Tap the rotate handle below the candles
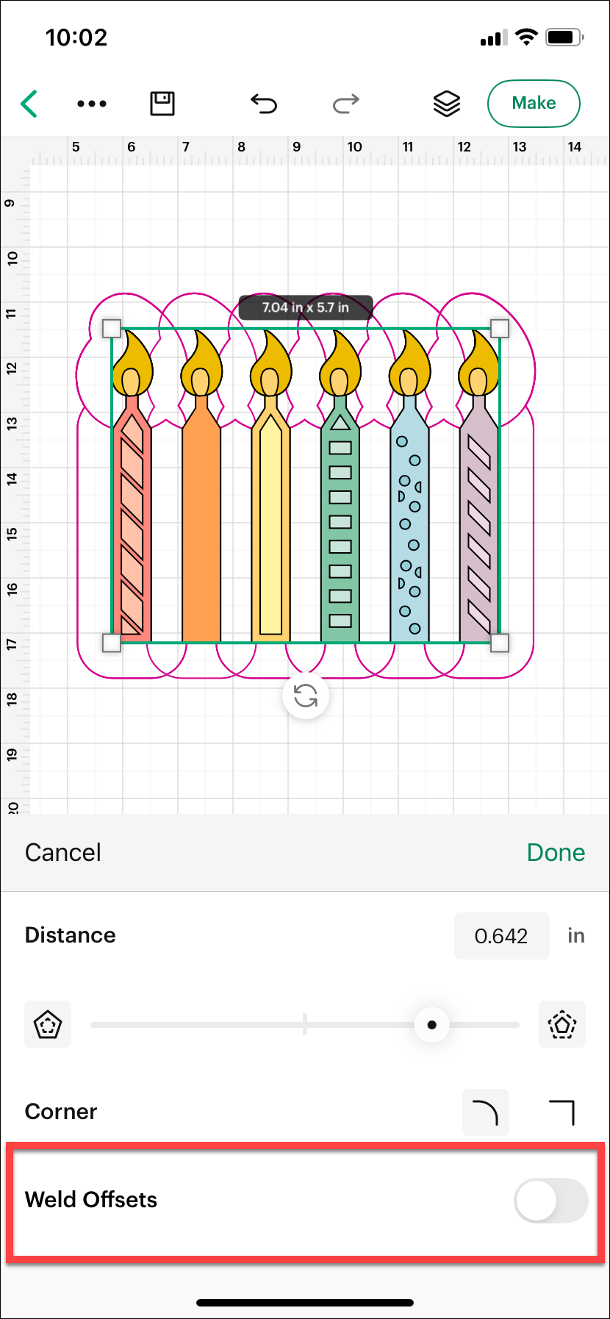Screen dimensions: 610x1319 [306, 696]
